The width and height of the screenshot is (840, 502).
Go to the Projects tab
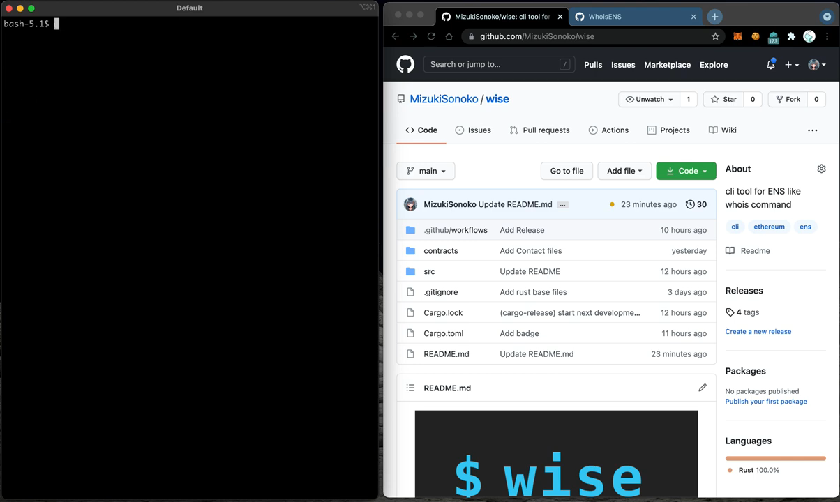click(668, 130)
